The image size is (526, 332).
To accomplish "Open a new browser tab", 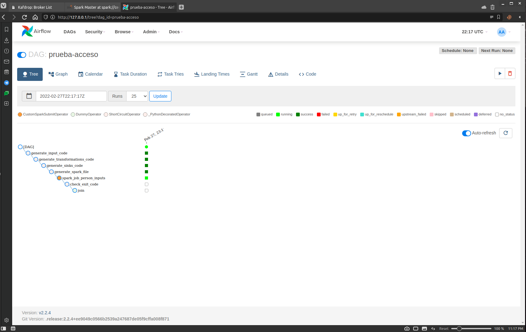I will [x=181, y=7].
